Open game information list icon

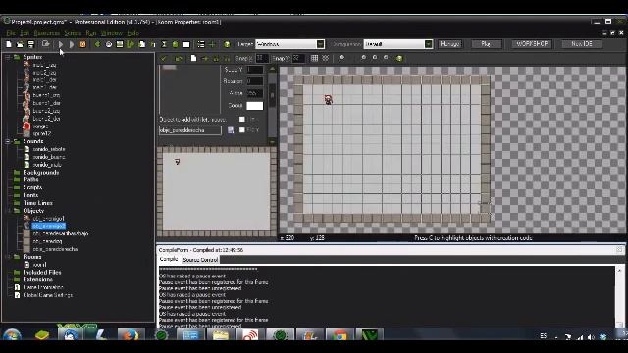click(201, 44)
